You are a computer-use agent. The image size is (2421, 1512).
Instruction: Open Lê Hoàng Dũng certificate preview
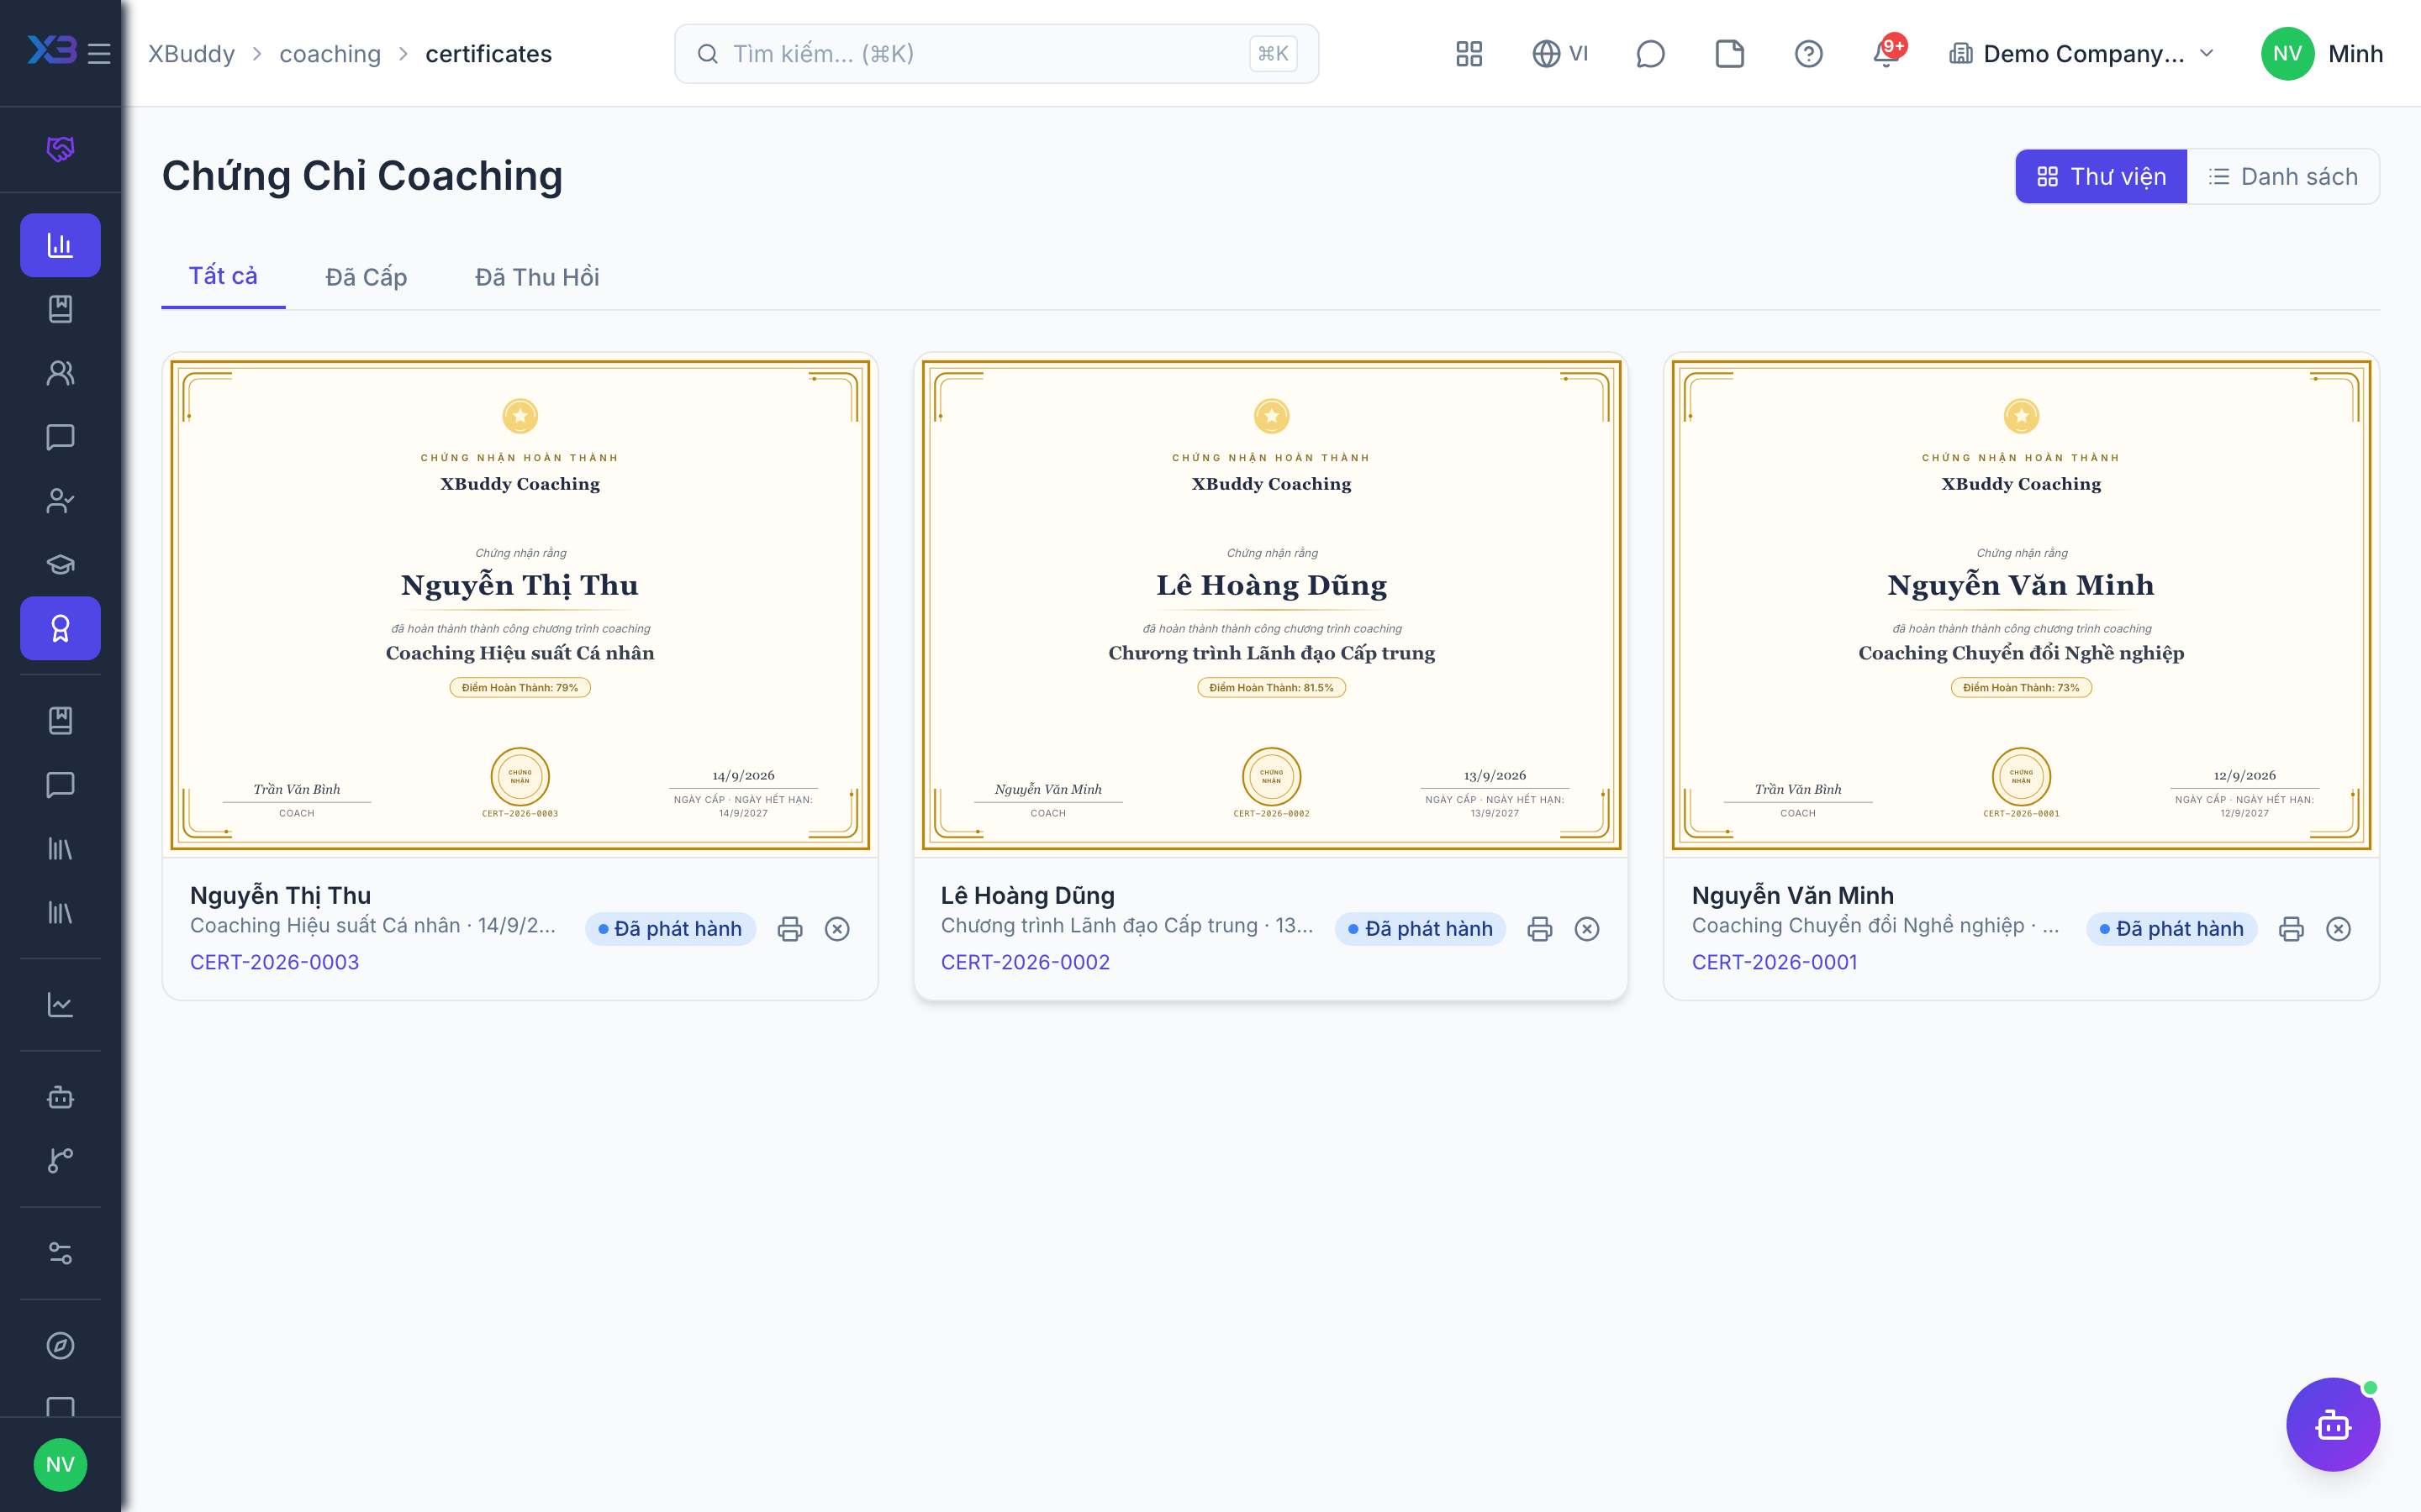click(1270, 605)
